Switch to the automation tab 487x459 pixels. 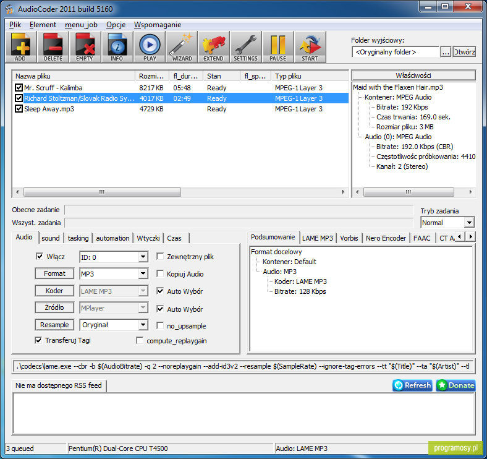coord(112,238)
